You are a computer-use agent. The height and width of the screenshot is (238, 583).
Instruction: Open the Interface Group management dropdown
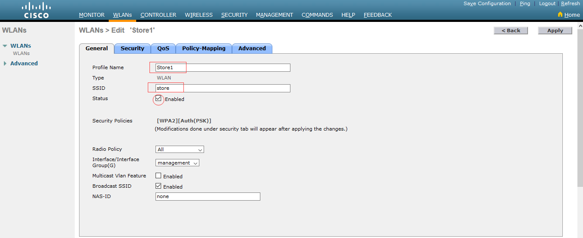click(x=177, y=163)
